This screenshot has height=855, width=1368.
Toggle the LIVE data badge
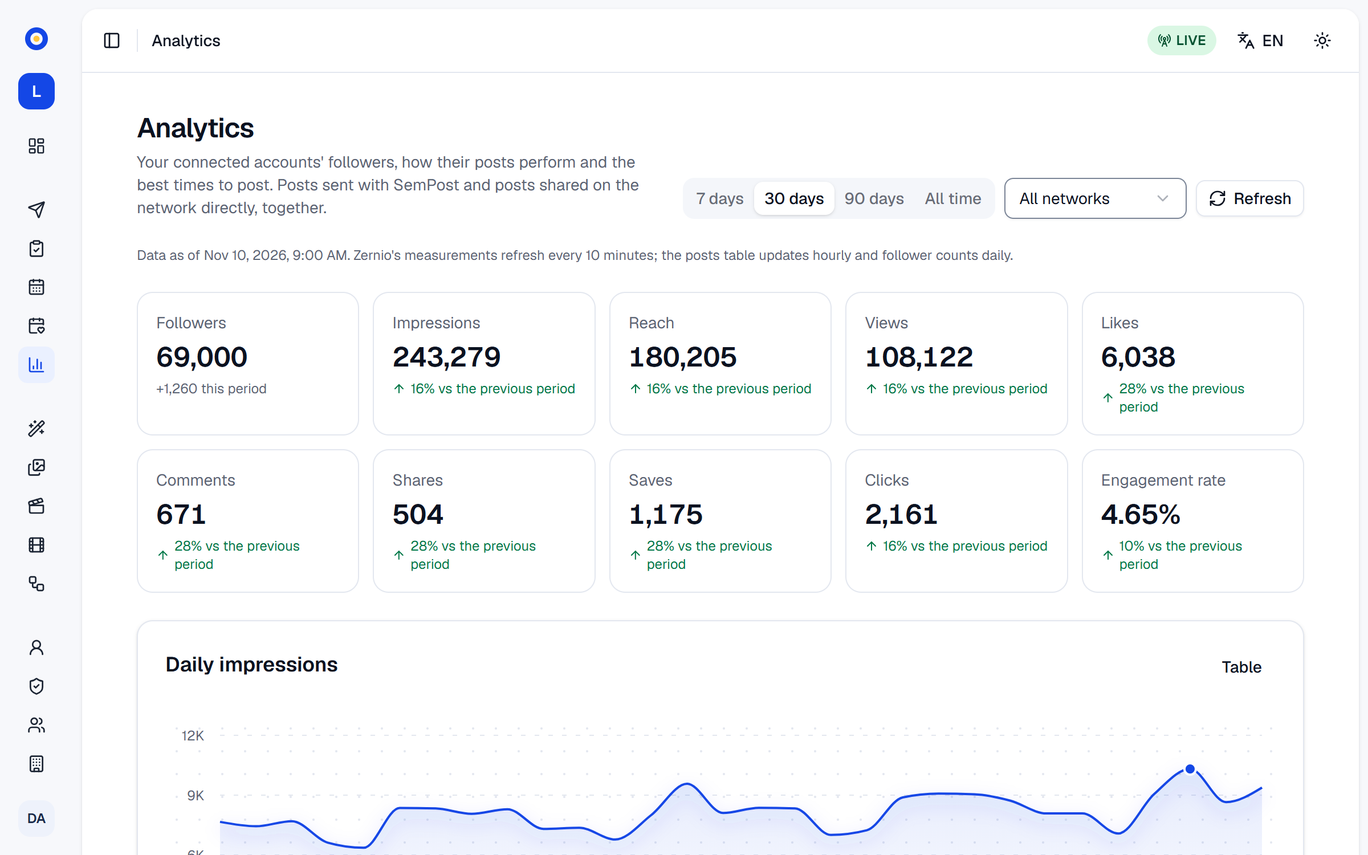click(1182, 40)
